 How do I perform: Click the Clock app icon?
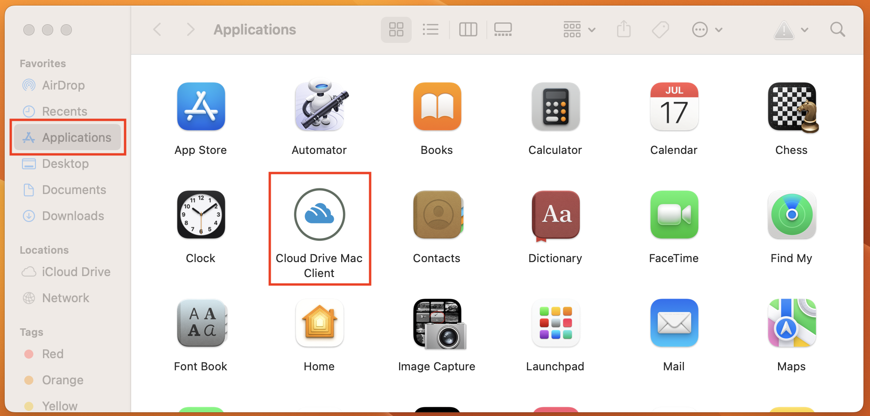pyautogui.click(x=201, y=215)
